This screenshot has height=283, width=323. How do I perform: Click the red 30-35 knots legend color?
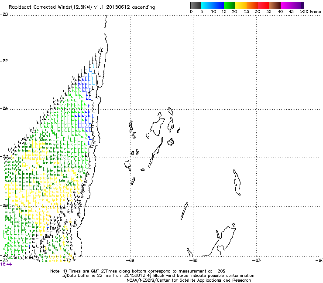coord(264,5)
